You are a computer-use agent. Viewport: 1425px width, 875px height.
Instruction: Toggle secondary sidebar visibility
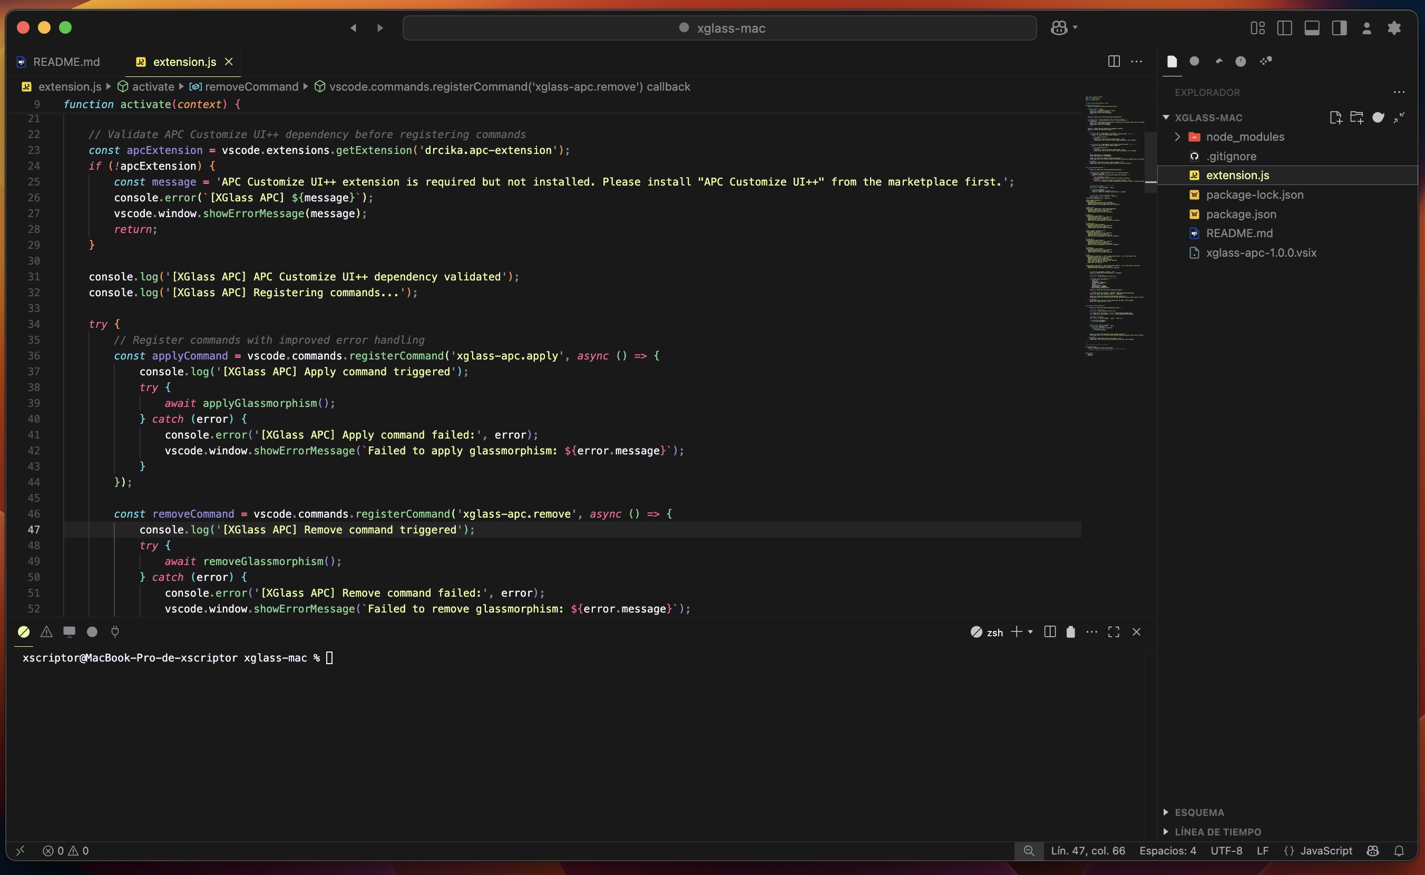point(1339,27)
